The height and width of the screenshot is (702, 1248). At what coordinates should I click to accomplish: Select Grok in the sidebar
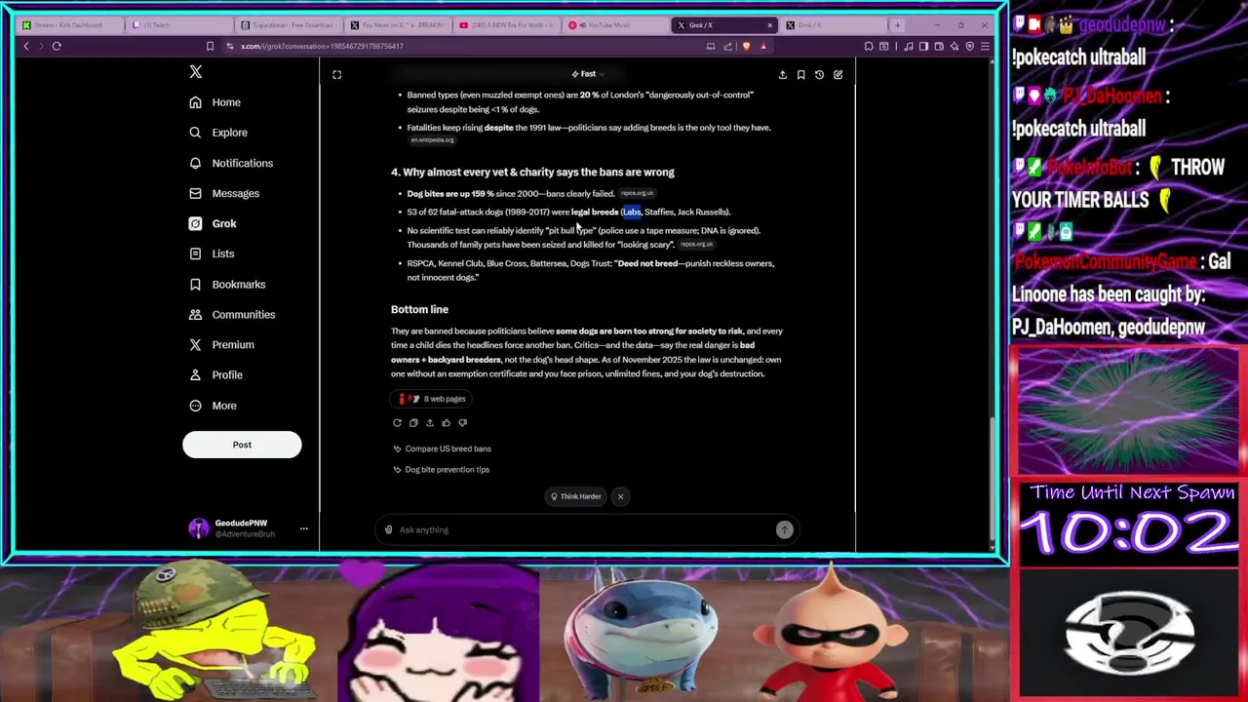[x=213, y=223]
